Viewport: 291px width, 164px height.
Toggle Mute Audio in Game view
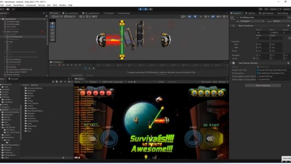[x=206, y=82]
